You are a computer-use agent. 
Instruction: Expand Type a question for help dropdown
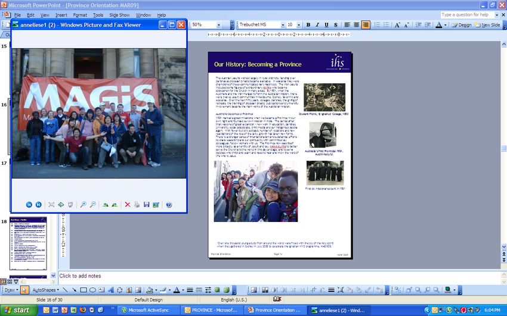[x=497, y=15]
